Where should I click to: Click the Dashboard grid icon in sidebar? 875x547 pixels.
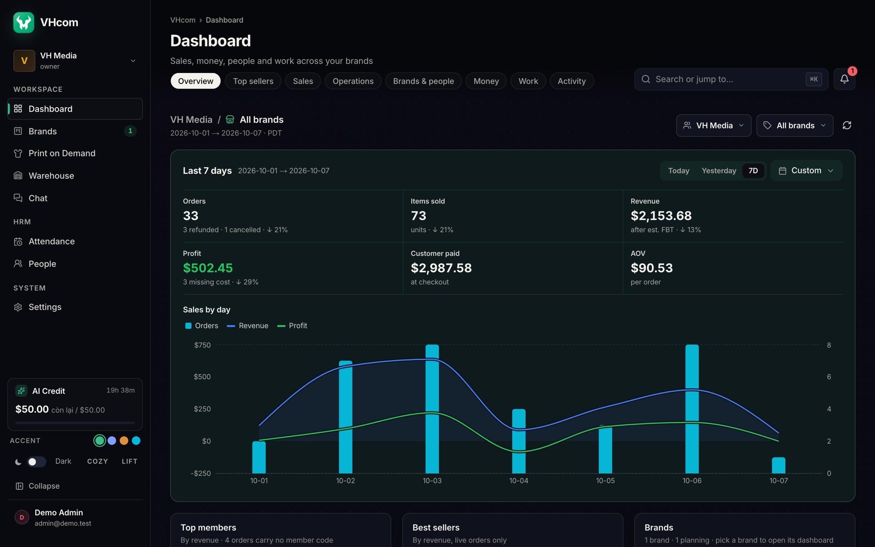tap(18, 109)
